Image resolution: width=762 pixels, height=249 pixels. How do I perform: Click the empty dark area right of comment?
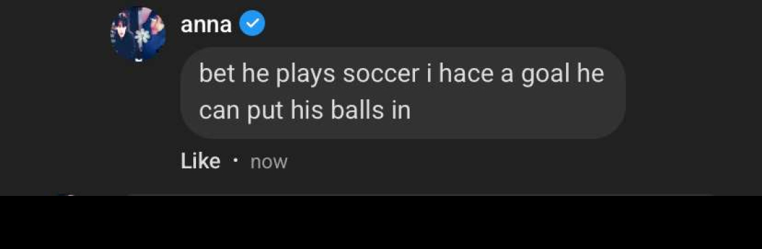pyautogui.click(x=694, y=93)
